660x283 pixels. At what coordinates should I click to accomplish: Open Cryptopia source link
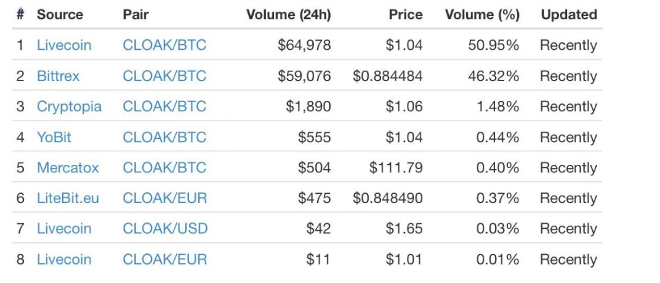[x=69, y=106]
